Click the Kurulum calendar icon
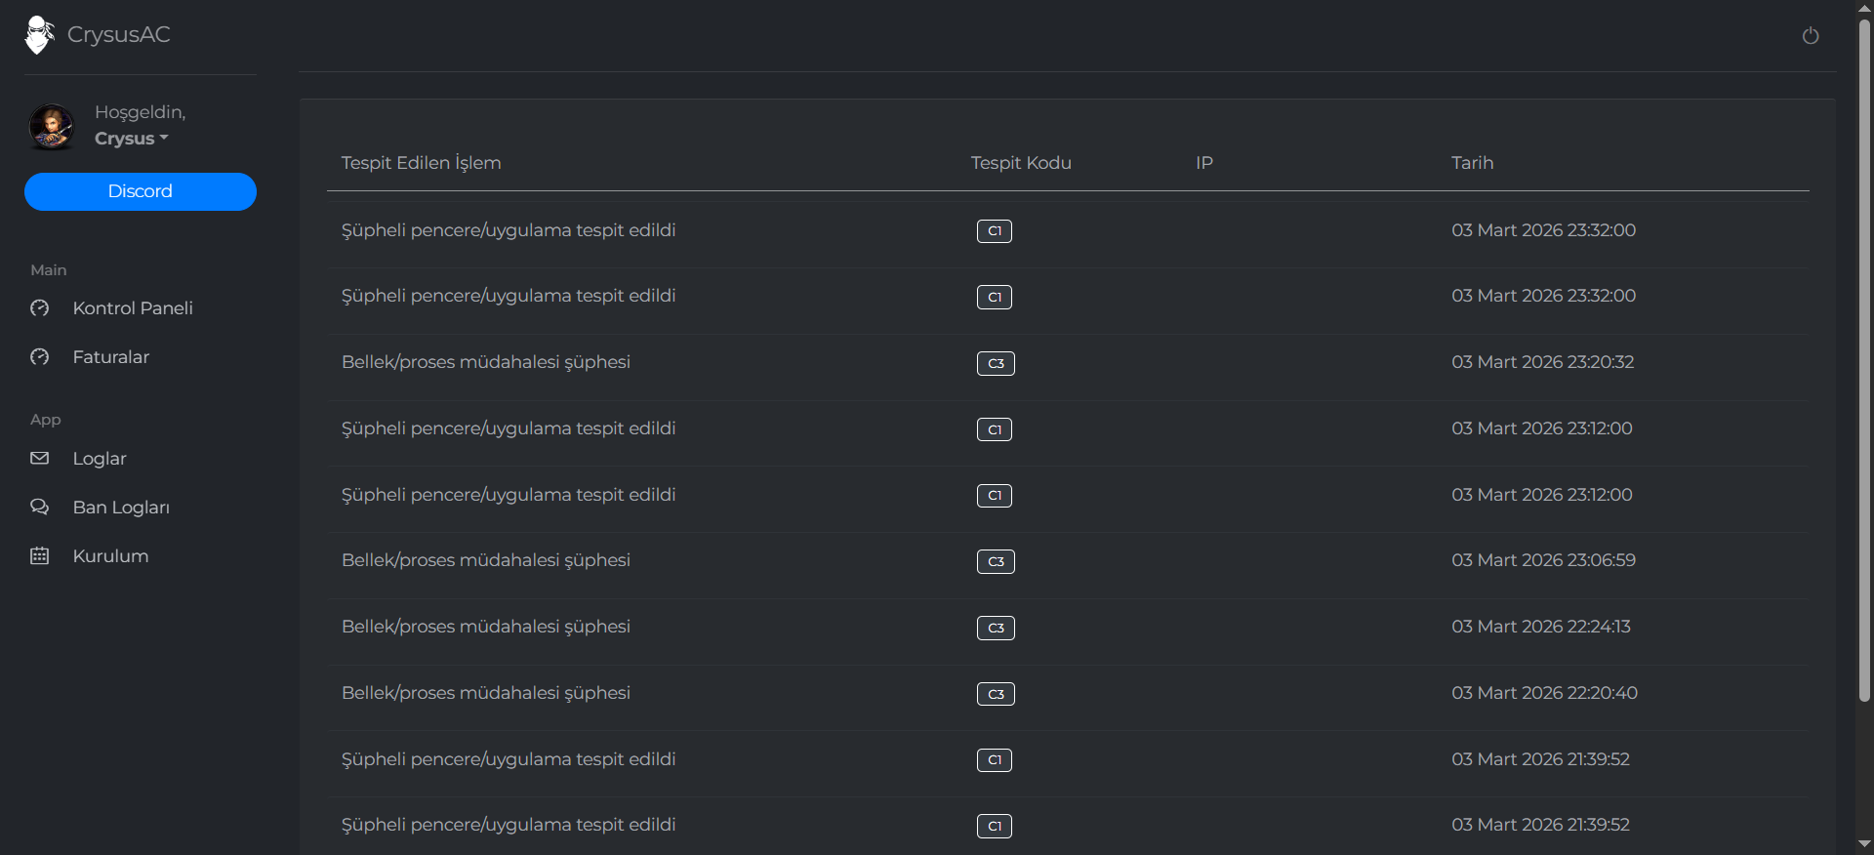1874x855 pixels. tap(40, 556)
